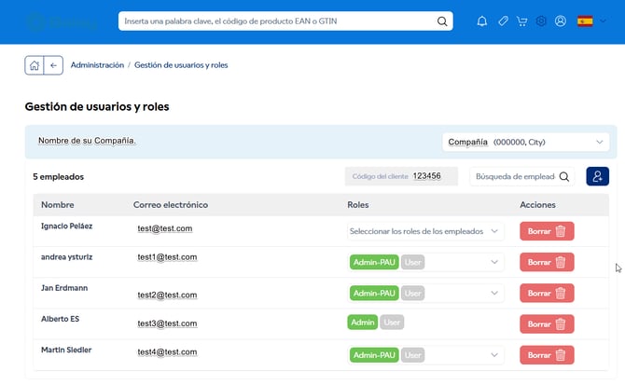The height and width of the screenshot is (385, 625).
Task: Open the shopping cart
Action: tap(521, 21)
